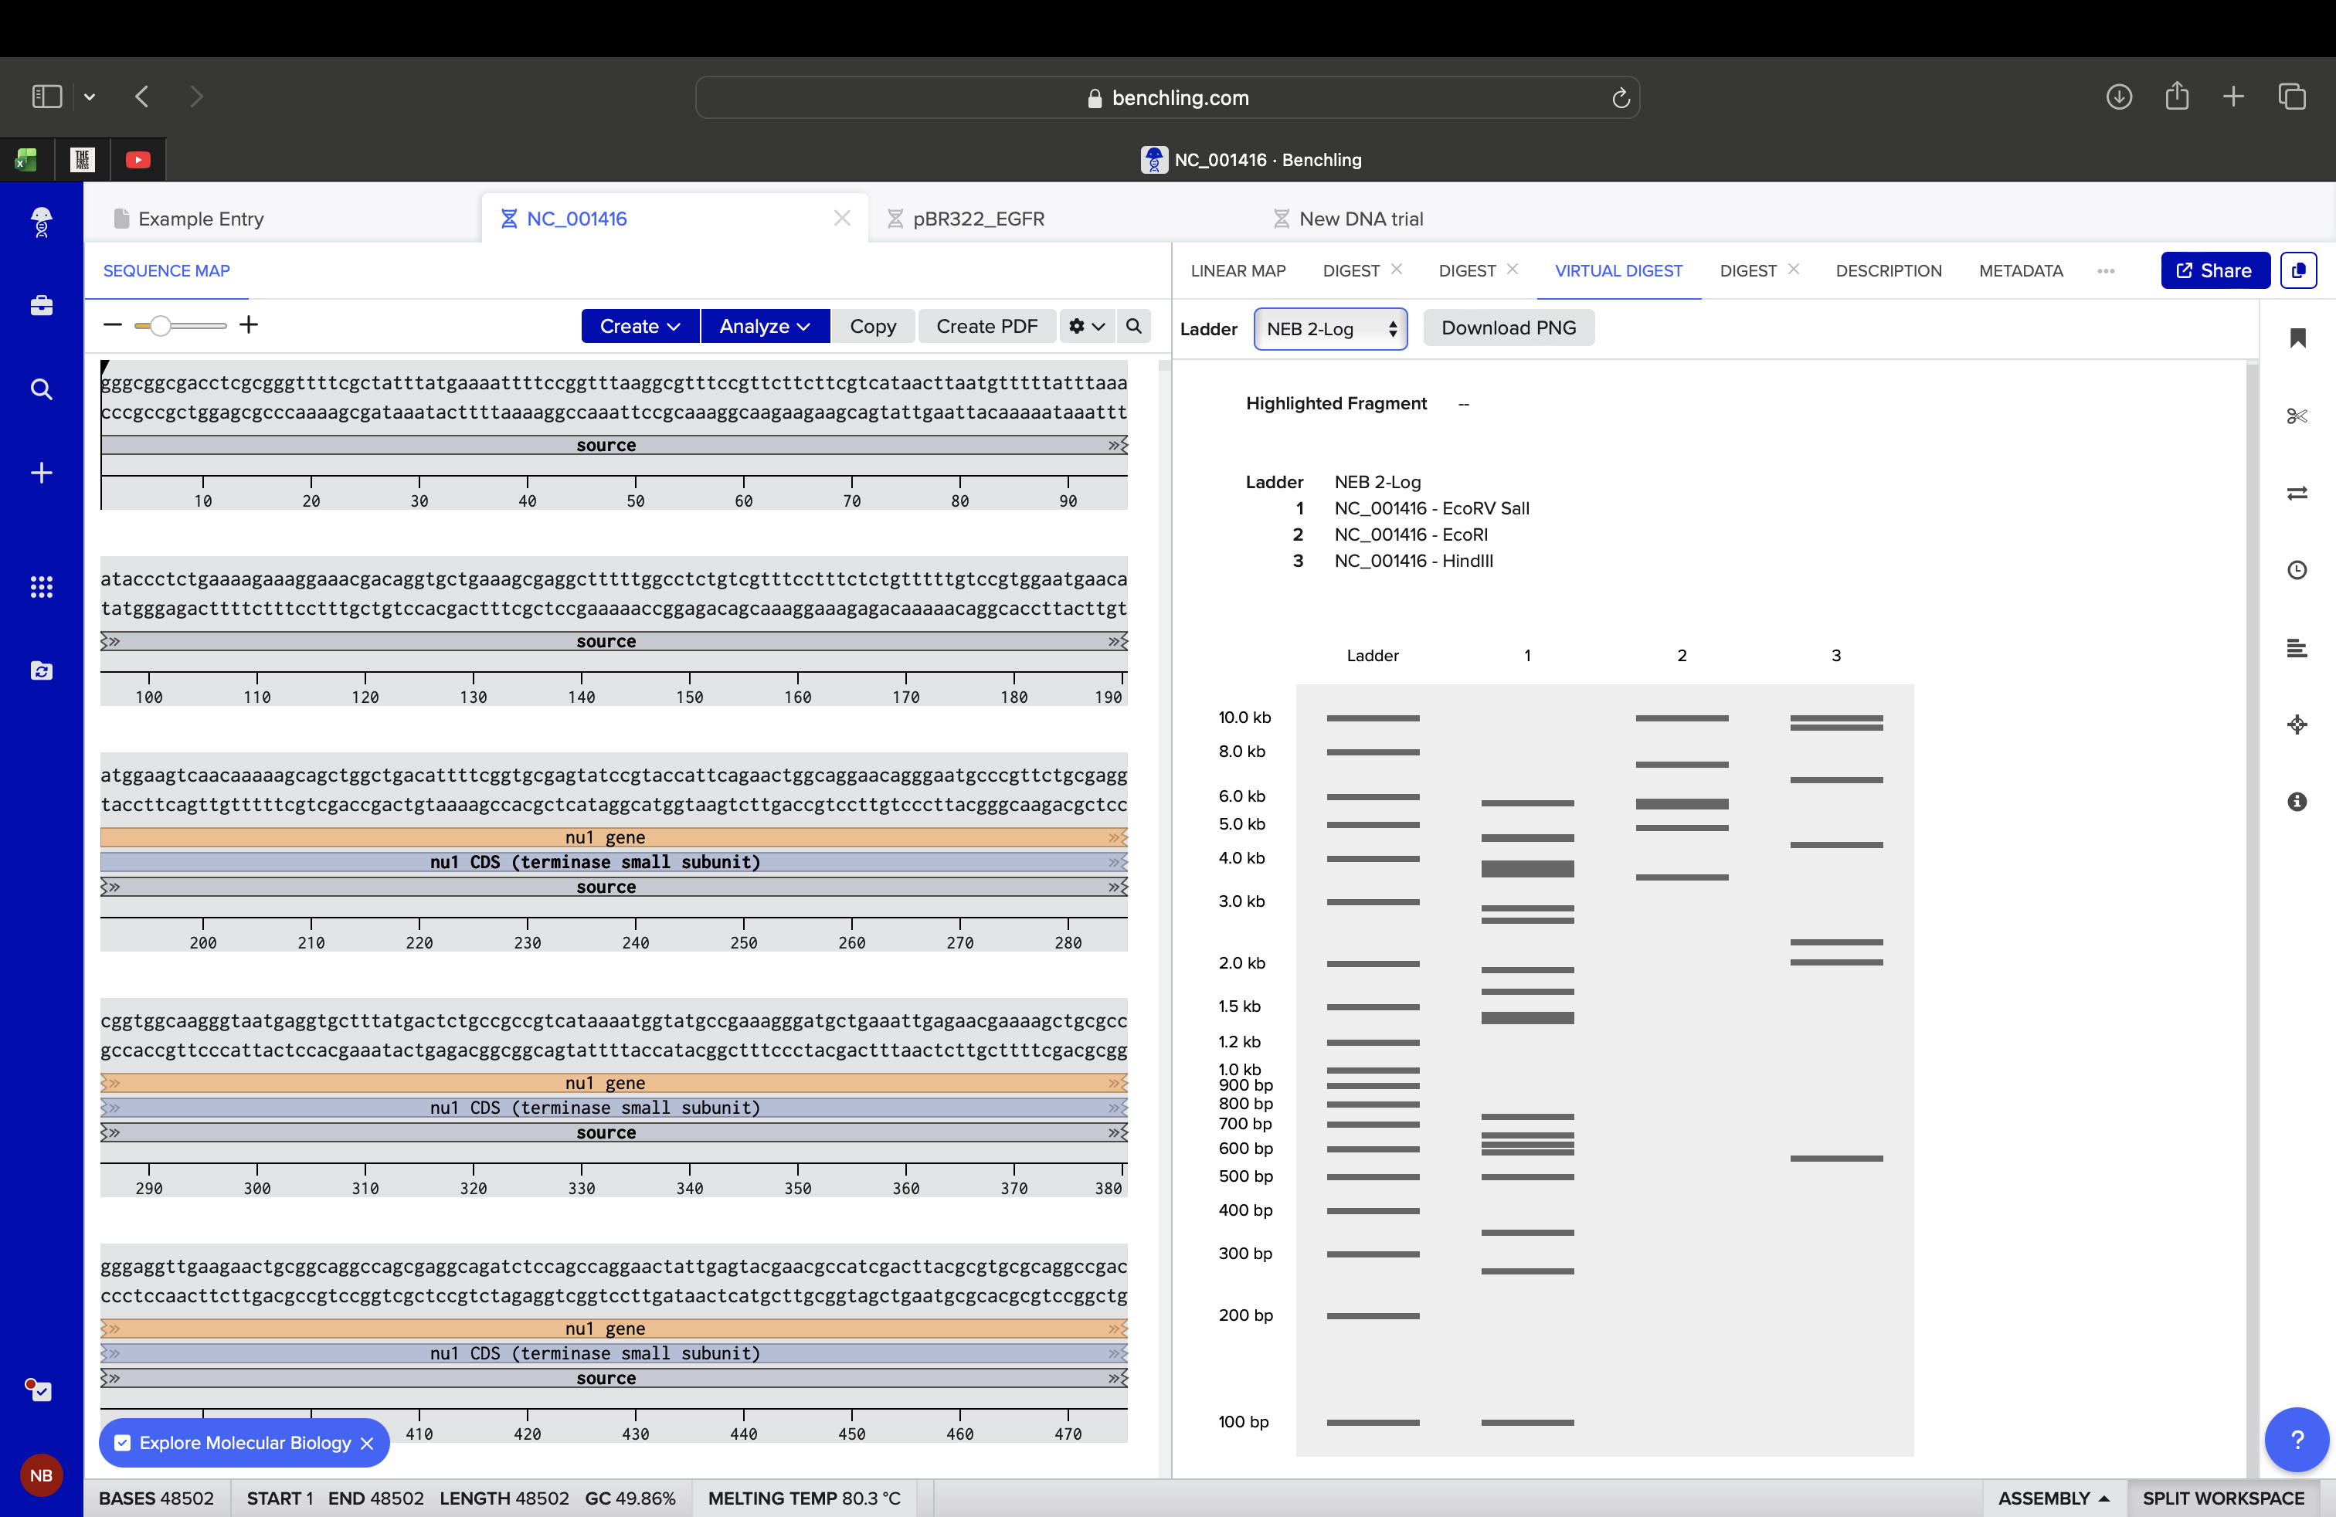Close the Digest tab next to Metadata
Screen dimensions: 2336x1517
point(1793,269)
